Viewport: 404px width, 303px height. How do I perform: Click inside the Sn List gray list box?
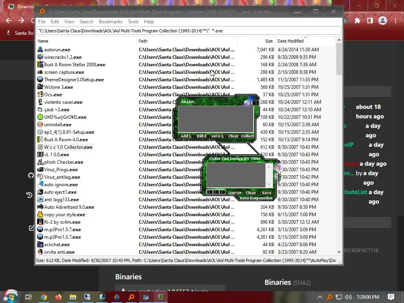(216, 119)
